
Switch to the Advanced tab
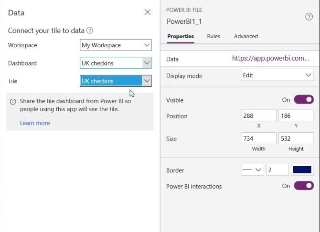click(246, 36)
